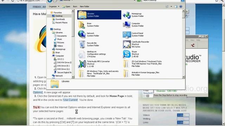The image size is (225, 126).
Task: Select CamStudio-Recorder shortcut icon
Action: (x=127, y=44)
